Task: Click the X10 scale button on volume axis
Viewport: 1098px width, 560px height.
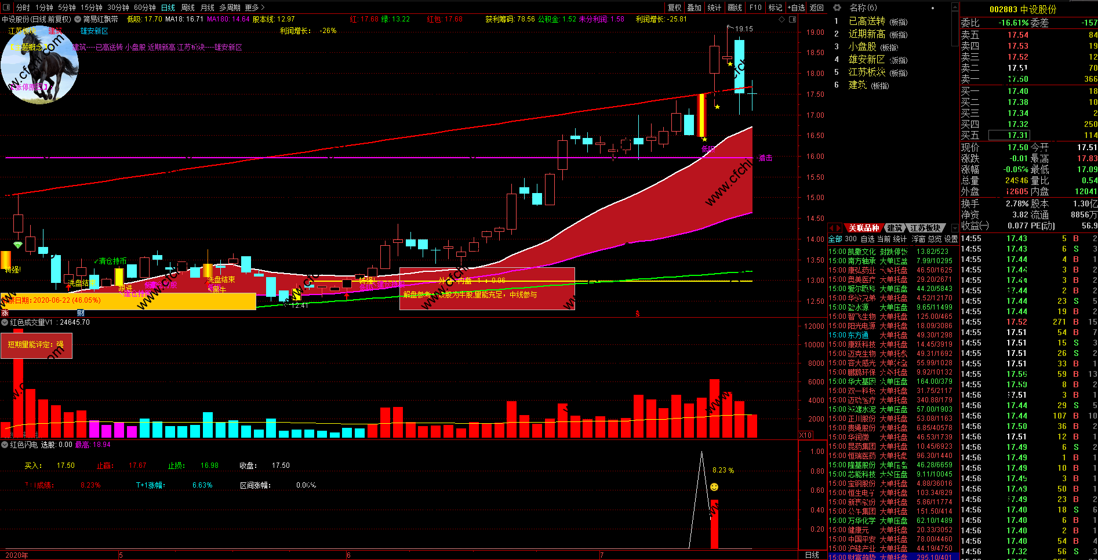Action: 805,435
